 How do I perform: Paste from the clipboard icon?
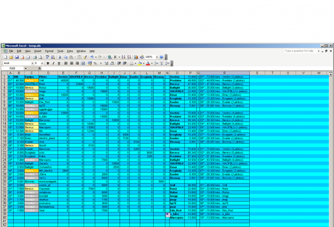71,57
